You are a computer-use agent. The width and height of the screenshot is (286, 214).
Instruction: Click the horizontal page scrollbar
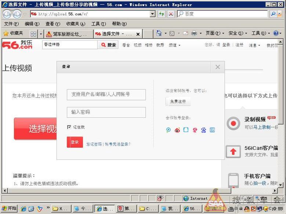tap(140, 191)
